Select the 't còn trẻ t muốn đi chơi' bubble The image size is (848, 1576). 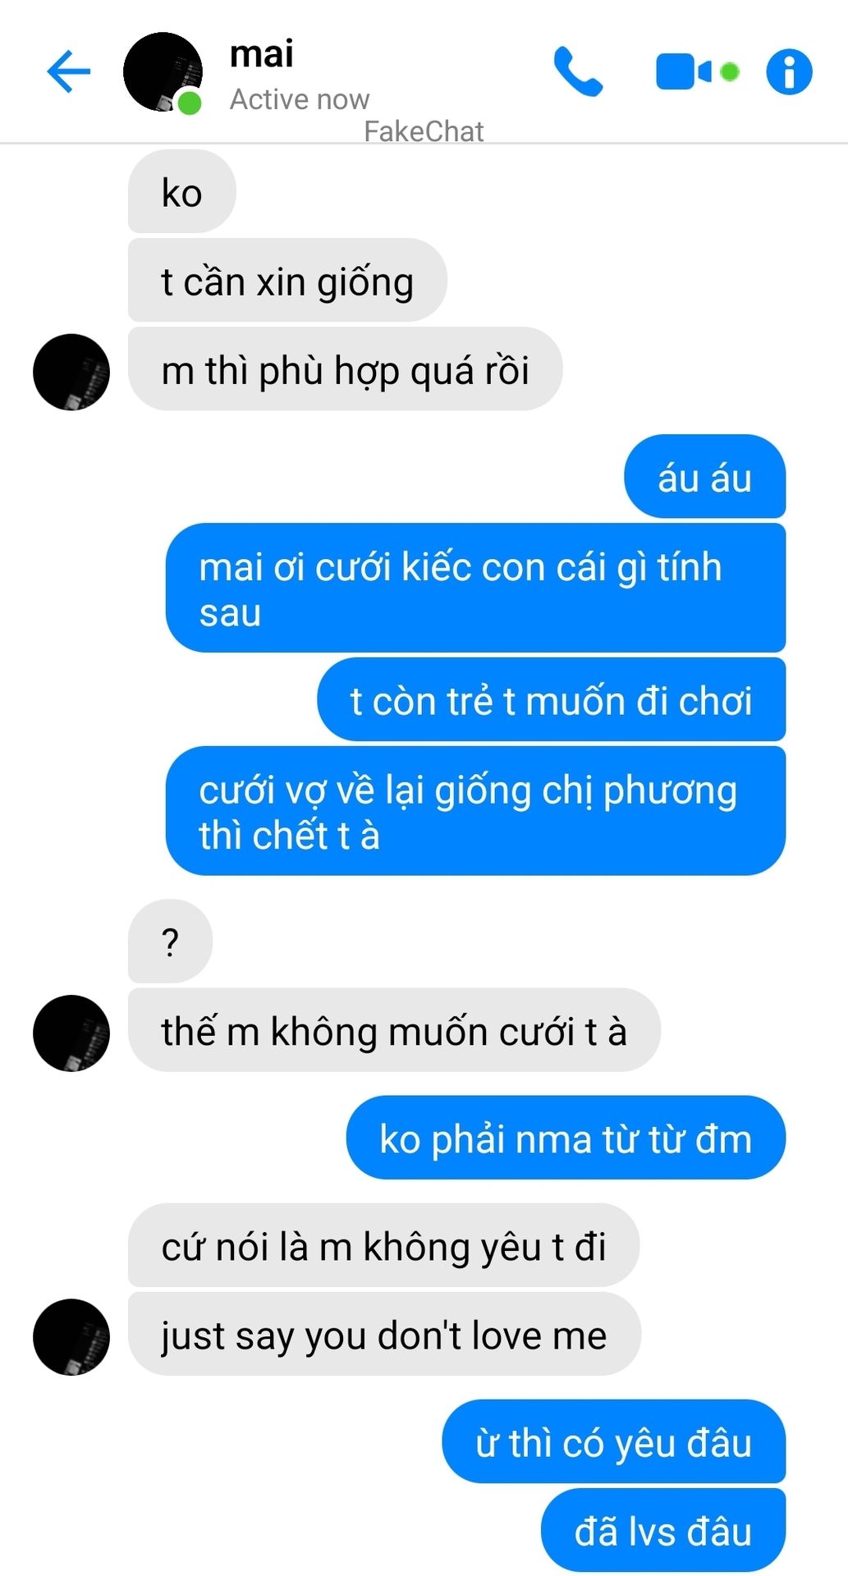(x=551, y=699)
